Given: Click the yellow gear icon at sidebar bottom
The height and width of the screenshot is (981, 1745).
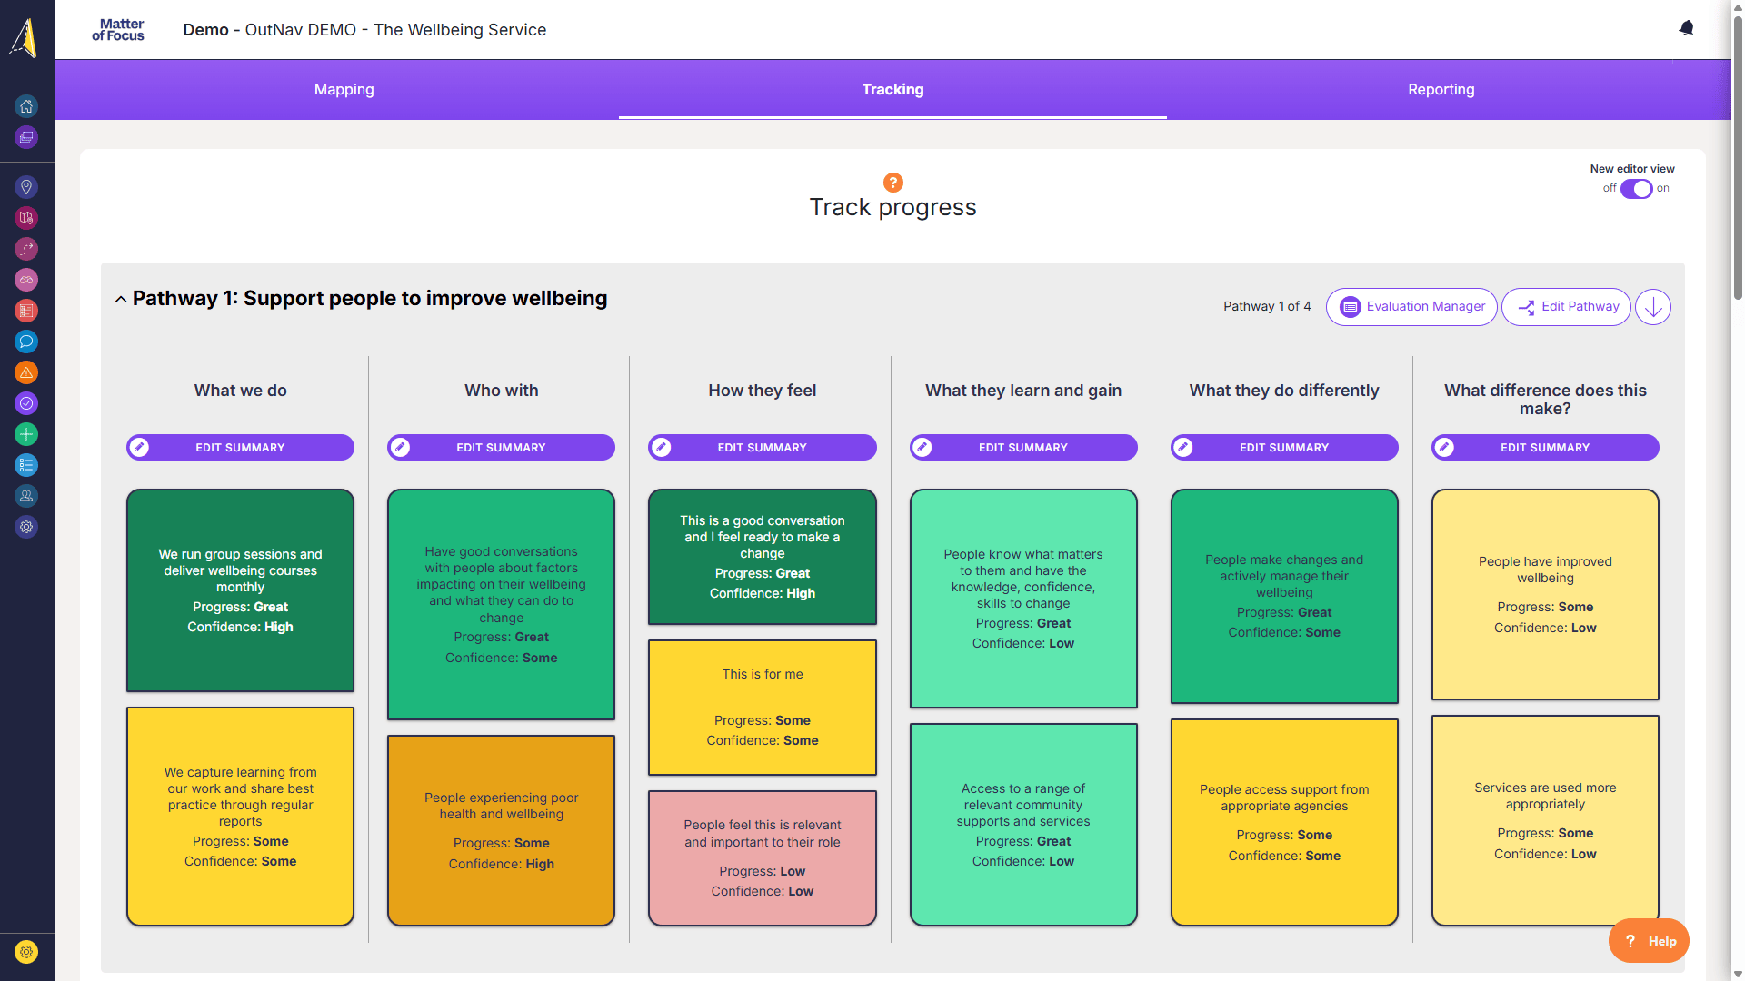Looking at the screenshot, I should pyautogui.click(x=26, y=952).
